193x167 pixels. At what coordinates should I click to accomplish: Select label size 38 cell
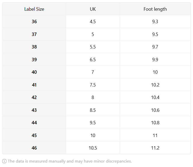[x=34, y=47]
